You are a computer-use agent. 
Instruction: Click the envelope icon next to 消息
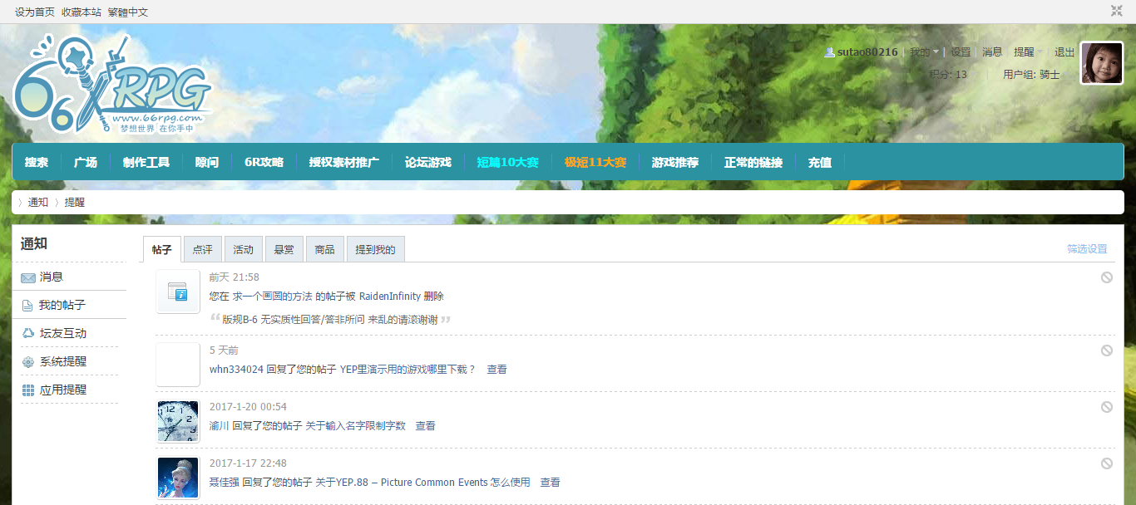(28, 277)
